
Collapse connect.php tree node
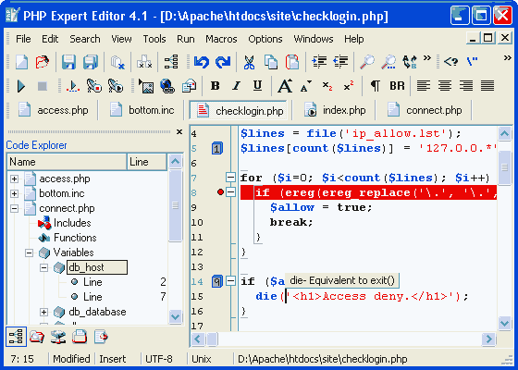pos(14,208)
